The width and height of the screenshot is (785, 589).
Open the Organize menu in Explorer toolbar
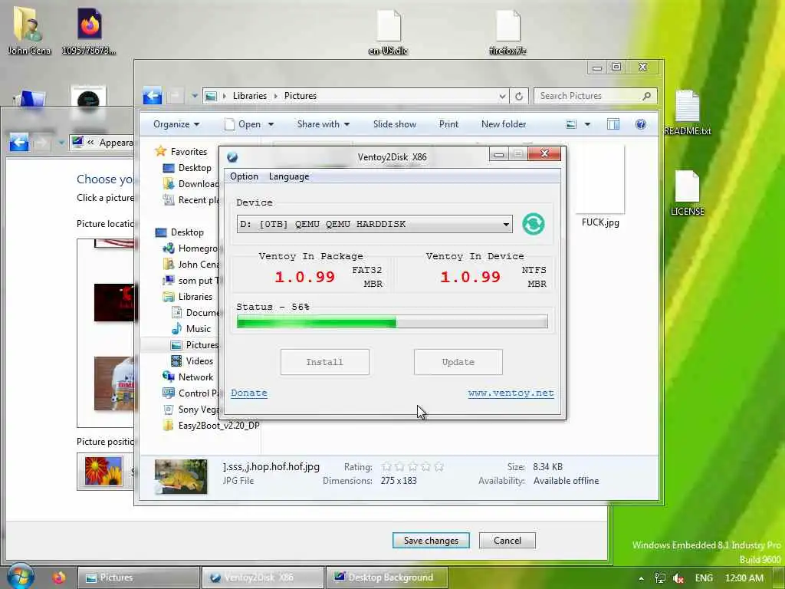pyautogui.click(x=176, y=124)
